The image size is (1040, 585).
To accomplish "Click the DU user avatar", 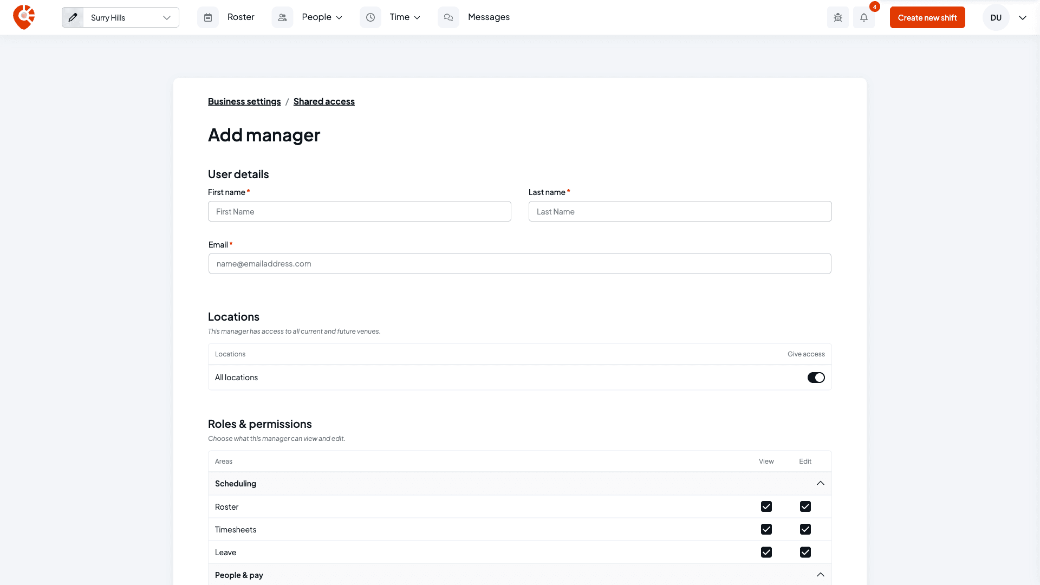I will tap(996, 17).
